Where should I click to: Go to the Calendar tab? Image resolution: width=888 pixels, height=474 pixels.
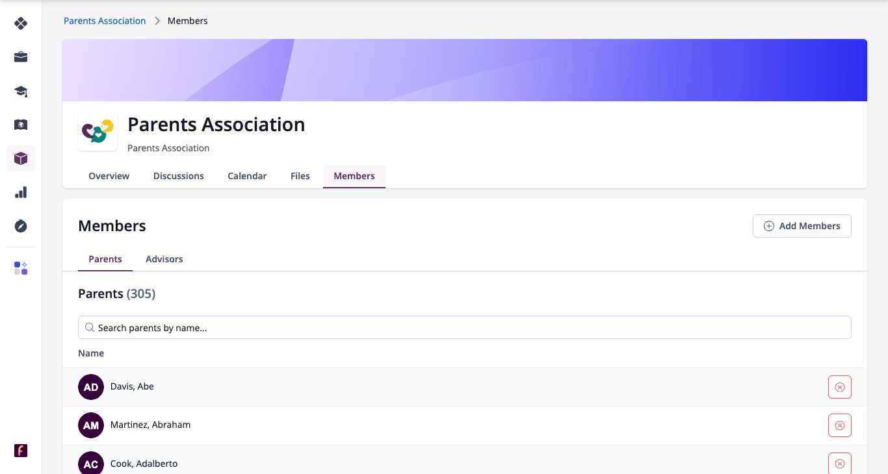(x=247, y=176)
